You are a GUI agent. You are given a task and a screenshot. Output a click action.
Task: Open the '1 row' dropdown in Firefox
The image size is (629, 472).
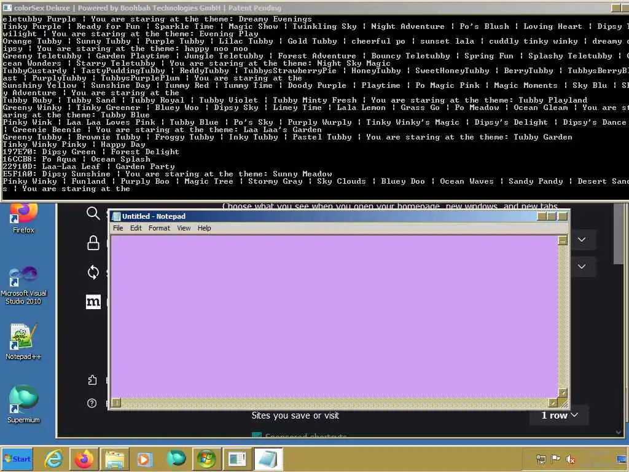click(x=560, y=415)
